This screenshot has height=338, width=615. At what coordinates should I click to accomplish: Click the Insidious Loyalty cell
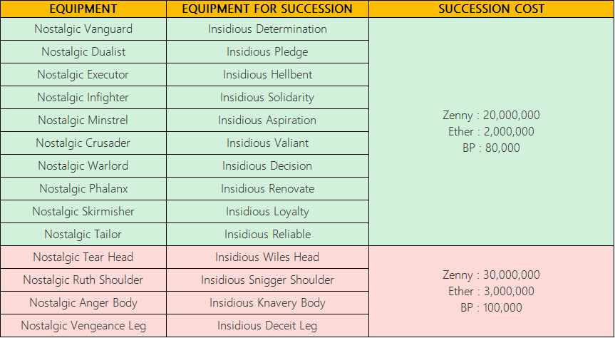[x=267, y=211]
